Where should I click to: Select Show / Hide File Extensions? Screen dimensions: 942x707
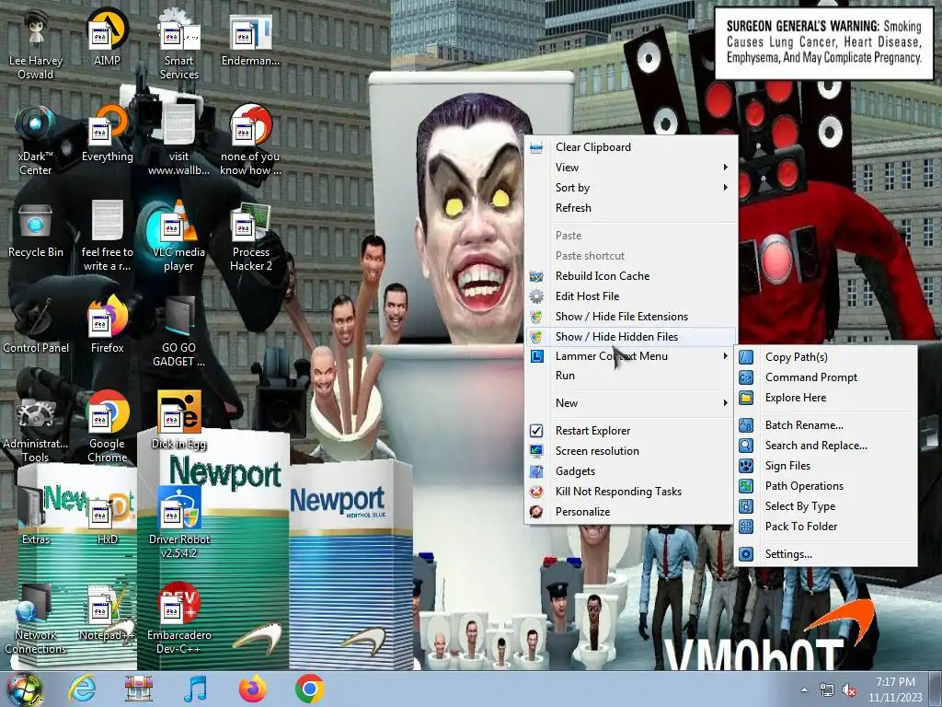point(631,317)
